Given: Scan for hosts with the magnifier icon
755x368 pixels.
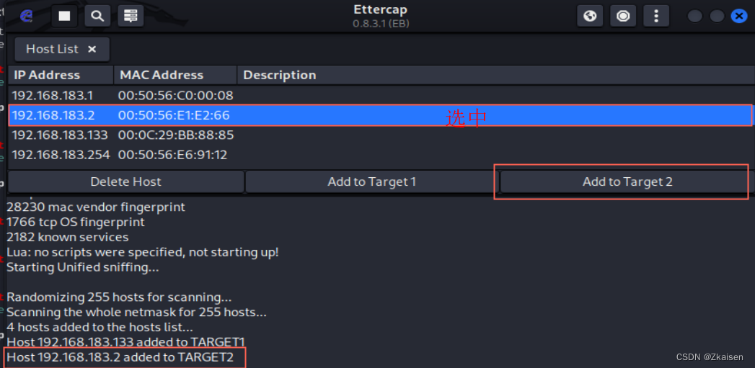Looking at the screenshot, I should click(98, 16).
